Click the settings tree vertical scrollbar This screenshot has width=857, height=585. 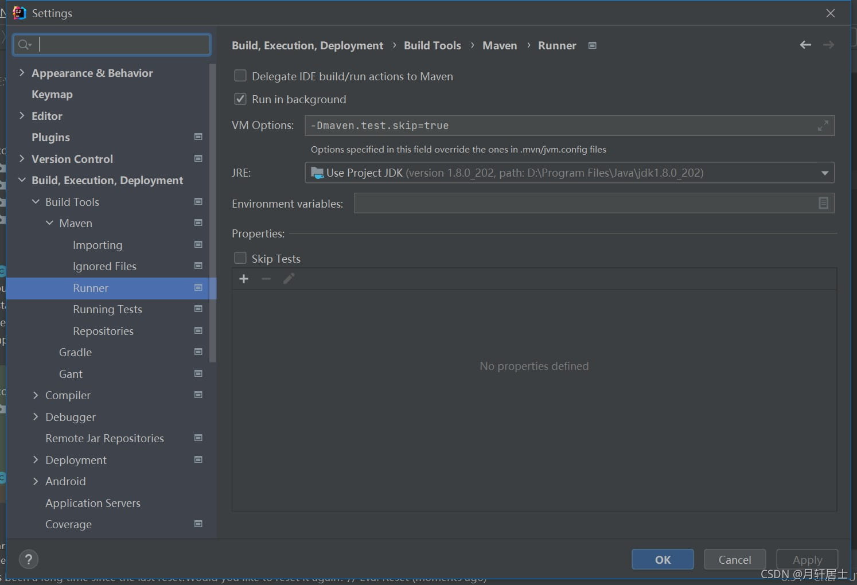pyautogui.click(x=213, y=213)
